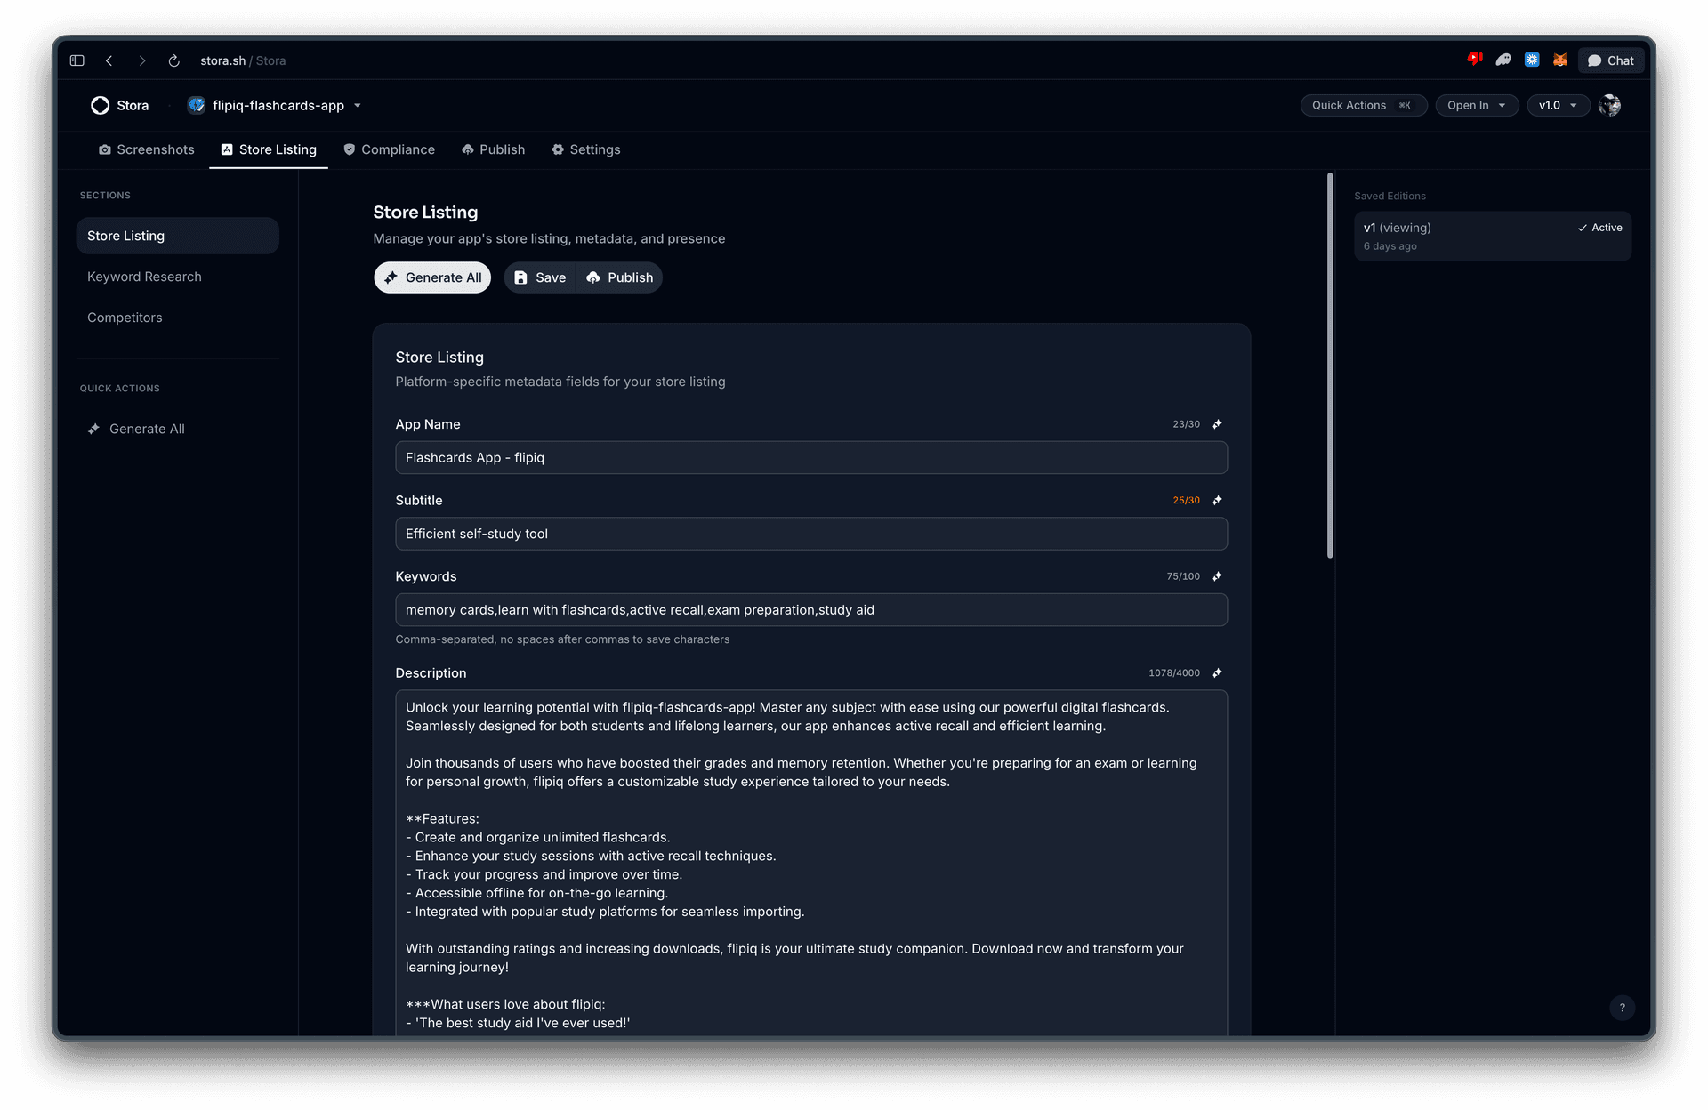
Task: Select Keyword Research in the sidebar
Action: click(144, 277)
